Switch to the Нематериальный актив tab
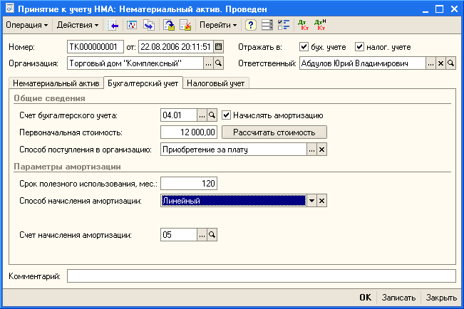 56,83
